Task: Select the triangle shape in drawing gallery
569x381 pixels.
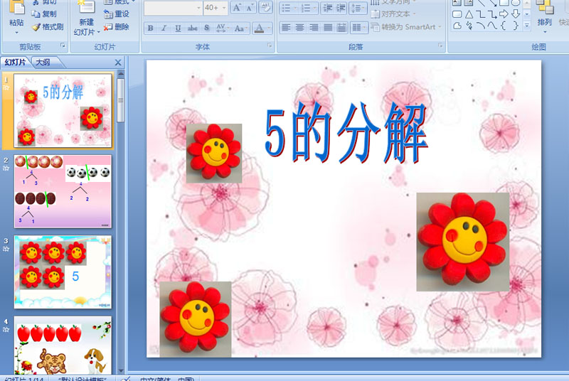Action: coord(469,14)
